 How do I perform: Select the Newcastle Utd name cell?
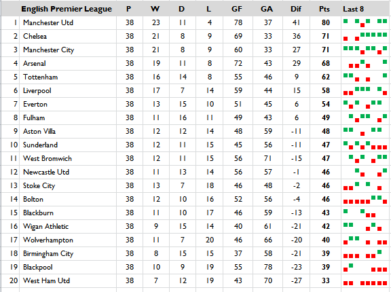coord(68,172)
